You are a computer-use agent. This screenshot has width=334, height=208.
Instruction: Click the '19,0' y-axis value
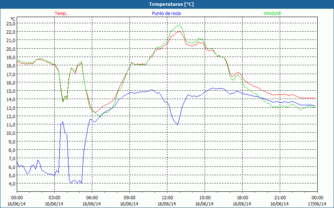(11, 57)
